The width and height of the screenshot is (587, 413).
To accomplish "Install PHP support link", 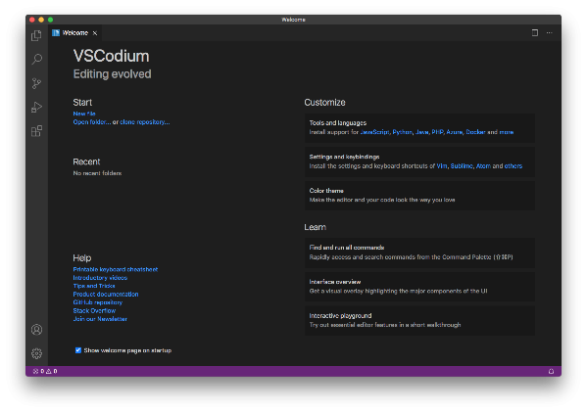I will tap(437, 132).
